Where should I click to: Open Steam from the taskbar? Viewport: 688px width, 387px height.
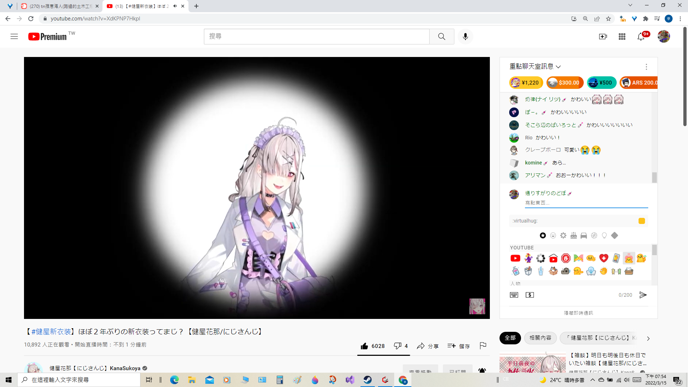point(368,380)
